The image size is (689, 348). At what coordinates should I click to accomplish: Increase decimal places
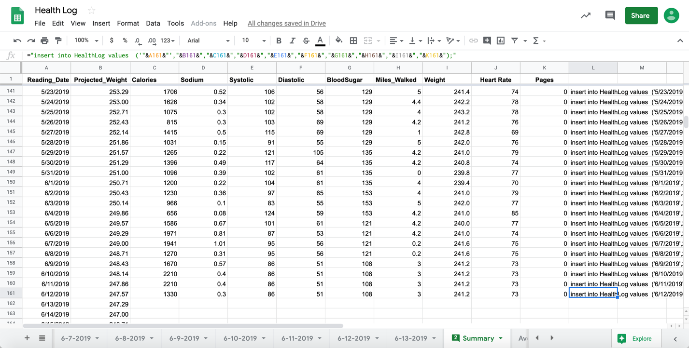click(x=152, y=41)
